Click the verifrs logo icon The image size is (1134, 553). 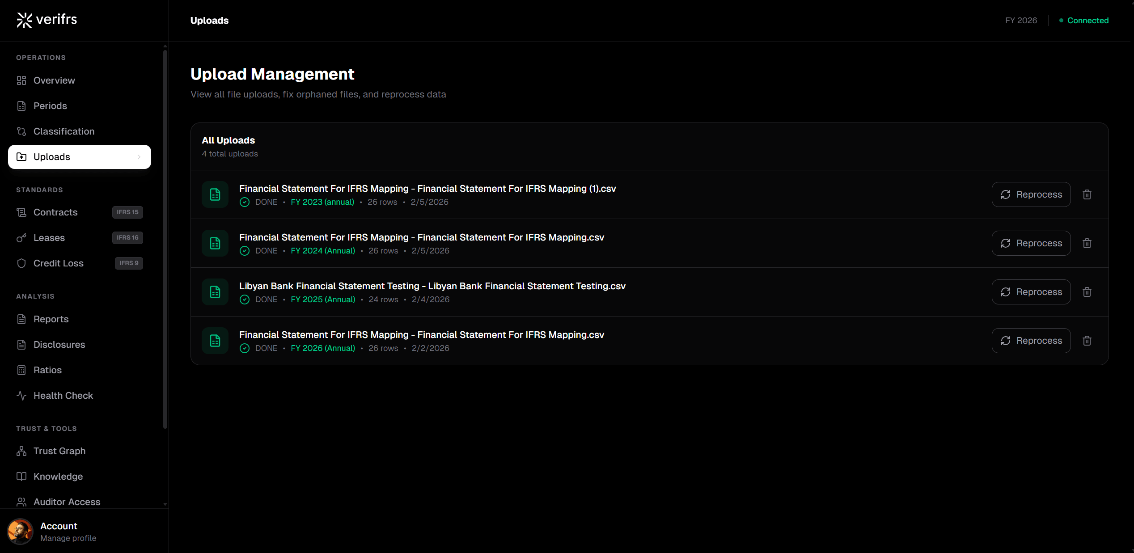24,20
